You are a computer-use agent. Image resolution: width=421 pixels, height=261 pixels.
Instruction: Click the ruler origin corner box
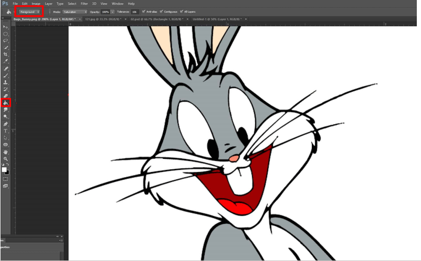coord(13,24)
